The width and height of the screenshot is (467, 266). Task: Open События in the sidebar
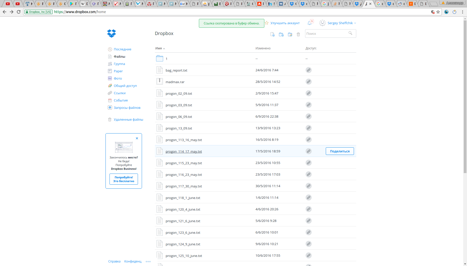(121, 100)
